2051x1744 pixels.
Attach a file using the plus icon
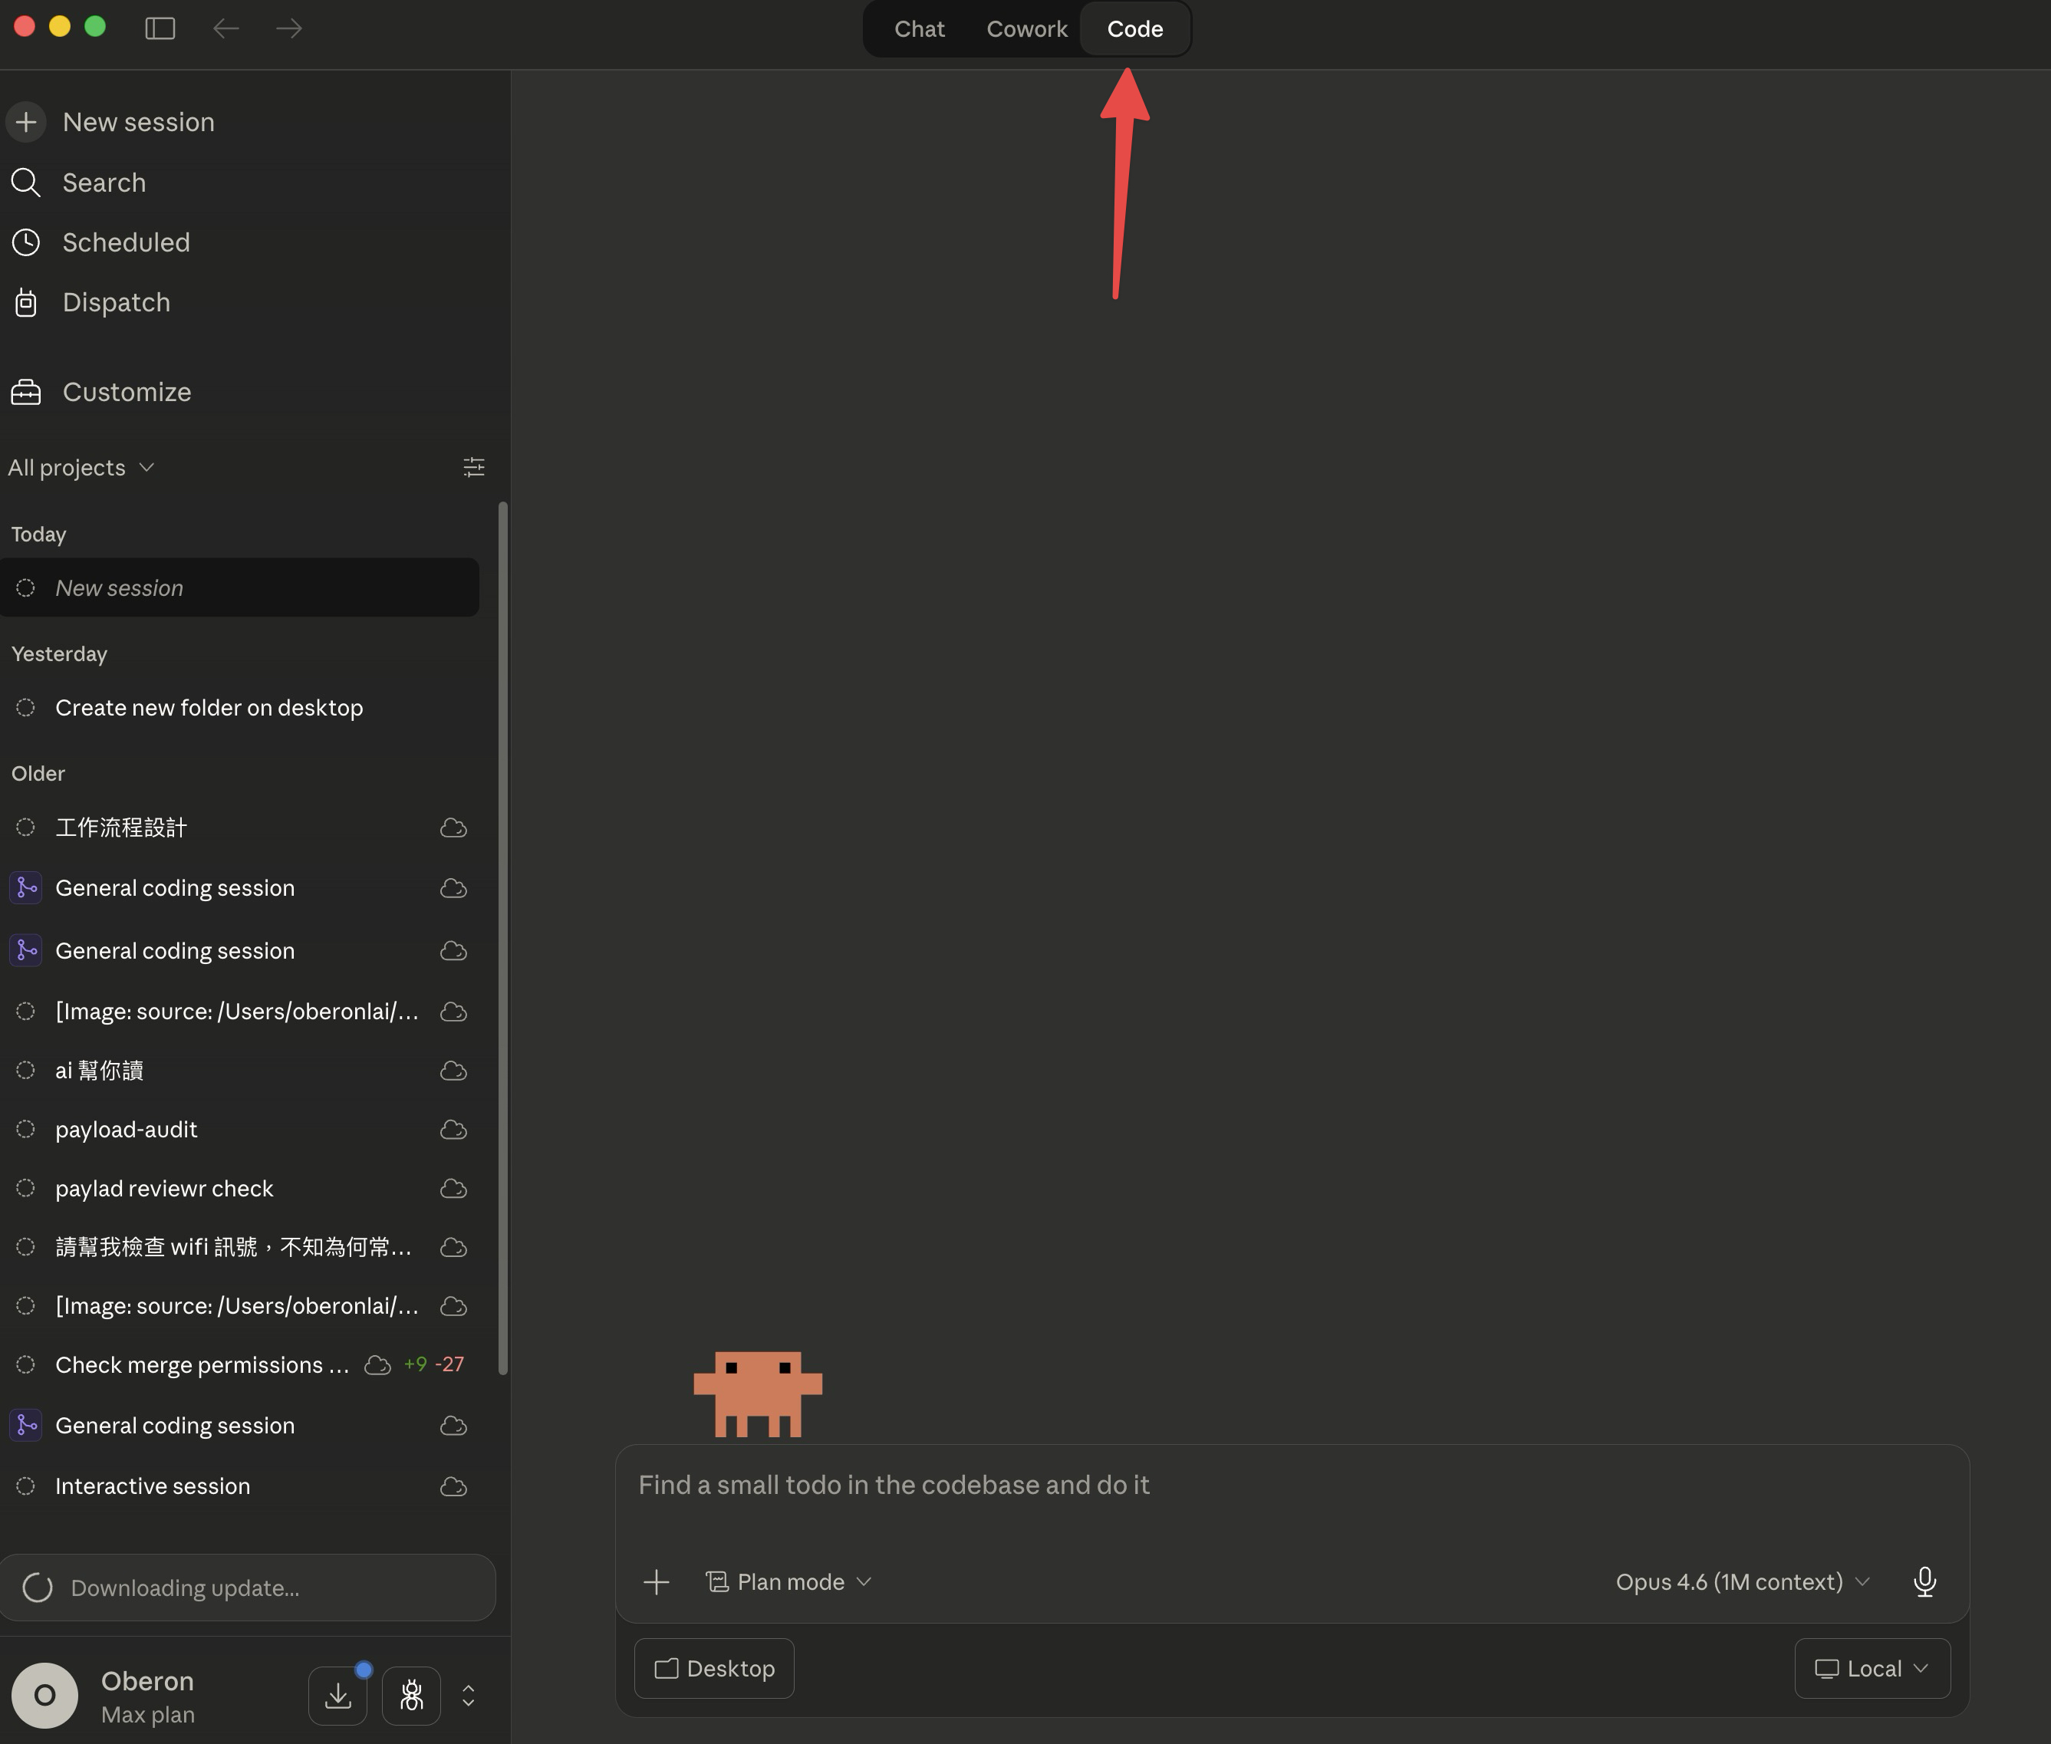(656, 1582)
